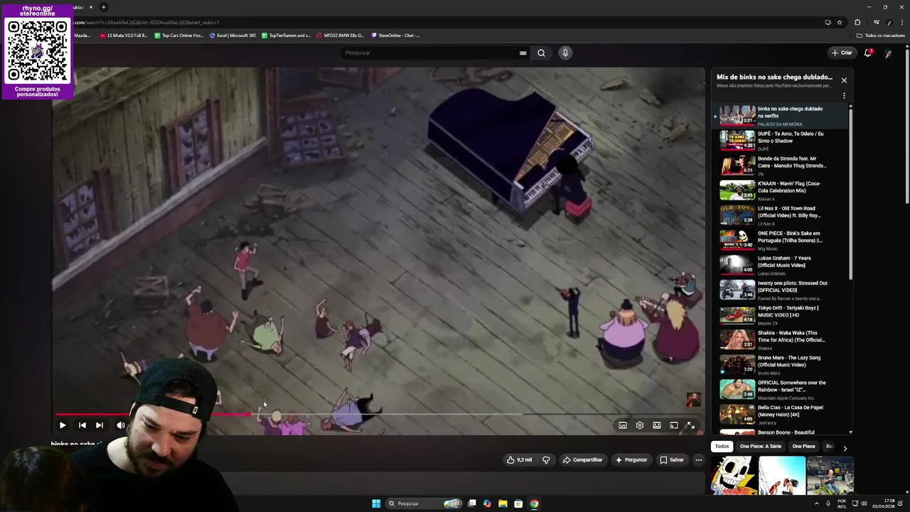Open Chrome three-dot menu
Screen dimensions: 910x512
(902, 22)
